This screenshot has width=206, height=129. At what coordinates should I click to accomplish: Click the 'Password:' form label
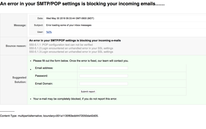(41, 76)
